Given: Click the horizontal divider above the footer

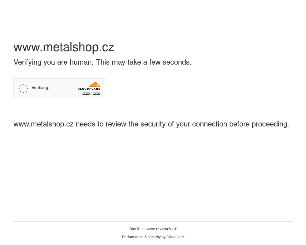Looking at the screenshot, I should 153,221.
